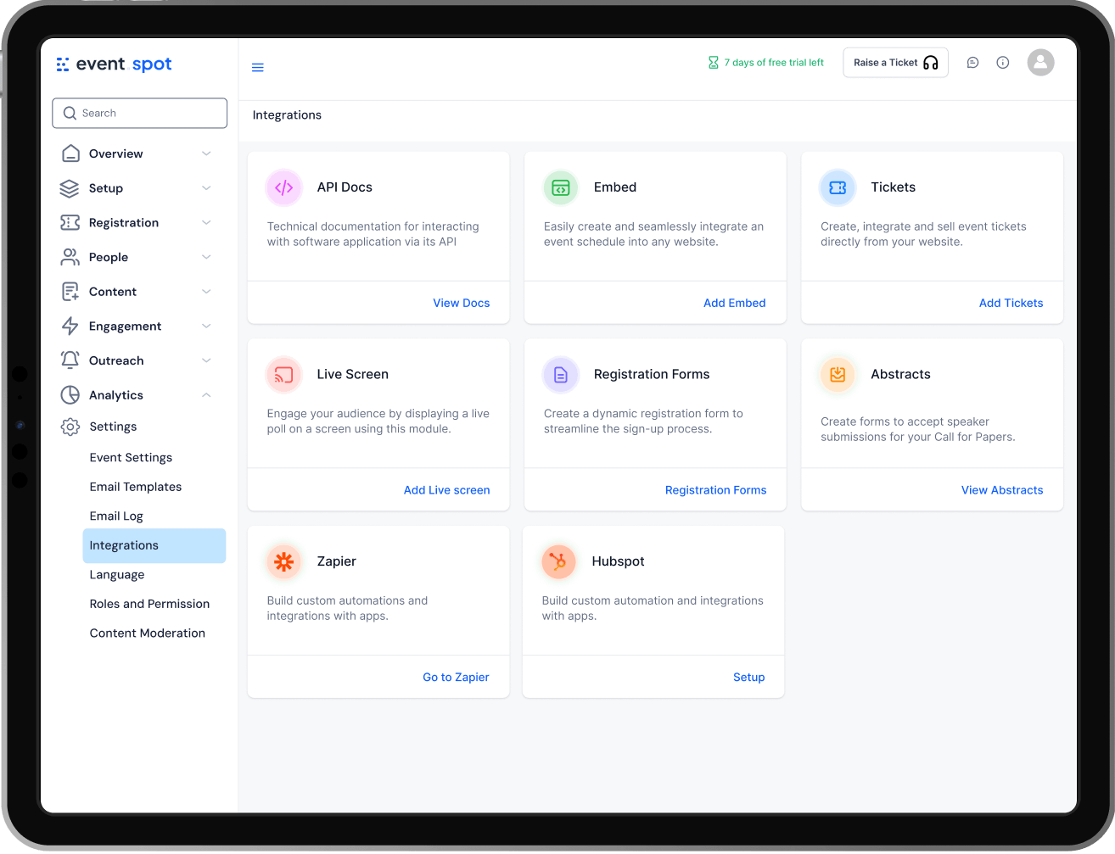Image resolution: width=1115 pixels, height=854 pixels.
Task: Collapse the Analytics section chevron
Action: click(x=206, y=395)
